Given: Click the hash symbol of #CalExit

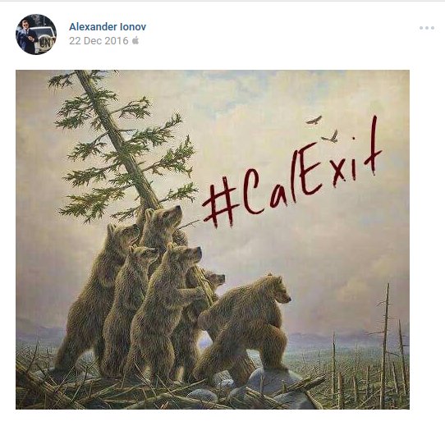Looking at the screenshot, I should pyautogui.click(x=220, y=203).
